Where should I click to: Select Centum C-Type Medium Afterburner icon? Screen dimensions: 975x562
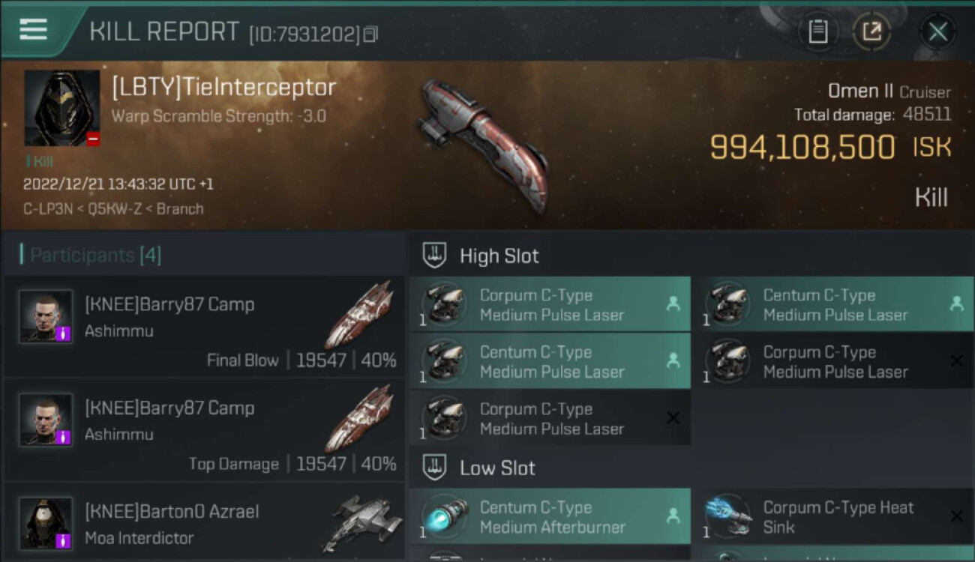pos(444,517)
